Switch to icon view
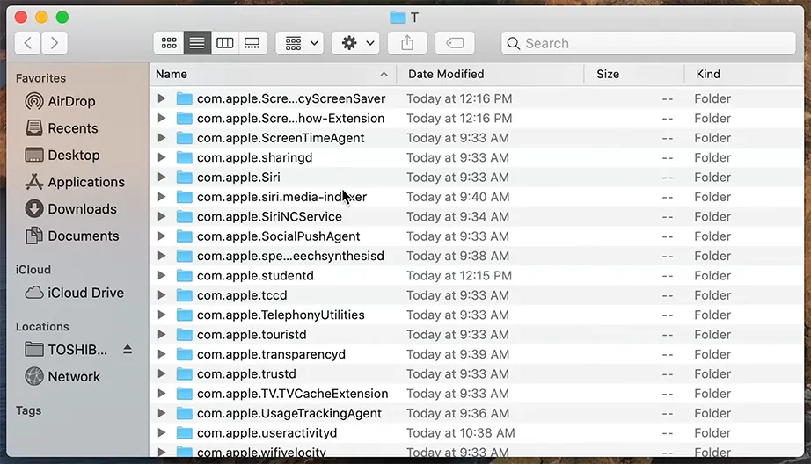This screenshot has height=464, width=811. (169, 43)
